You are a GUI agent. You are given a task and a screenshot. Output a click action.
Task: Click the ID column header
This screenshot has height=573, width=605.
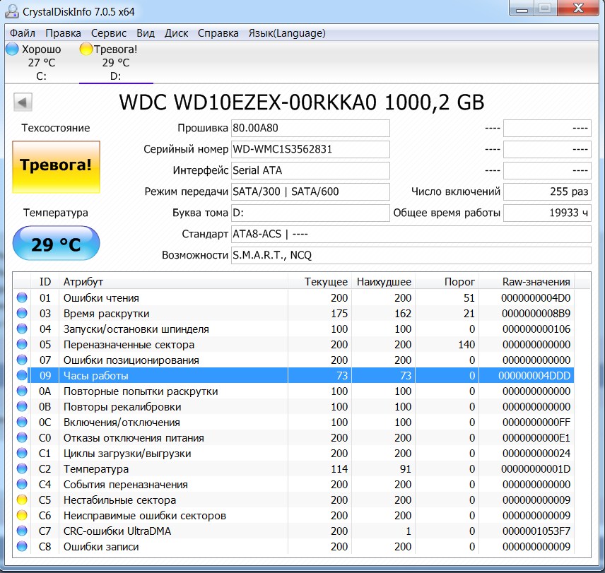click(45, 282)
